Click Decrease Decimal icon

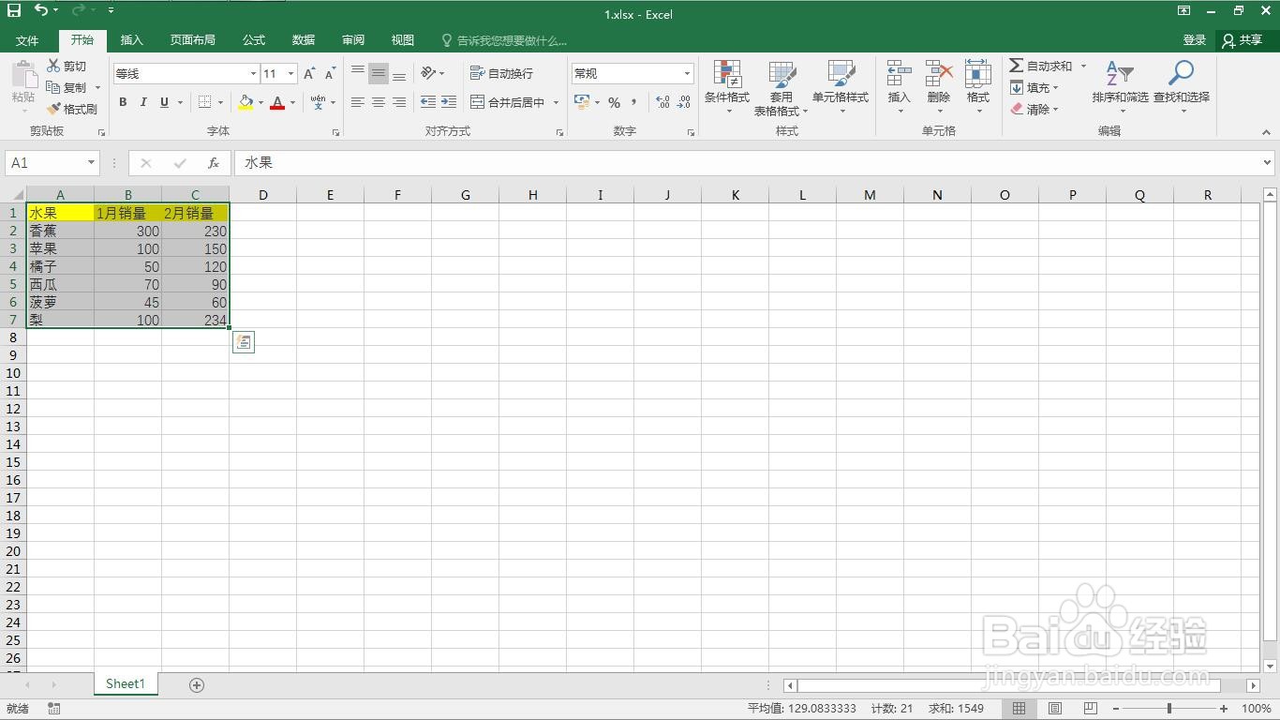point(683,102)
